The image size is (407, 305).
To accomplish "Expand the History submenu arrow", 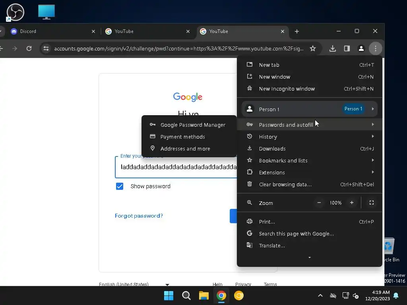I will click(373, 137).
